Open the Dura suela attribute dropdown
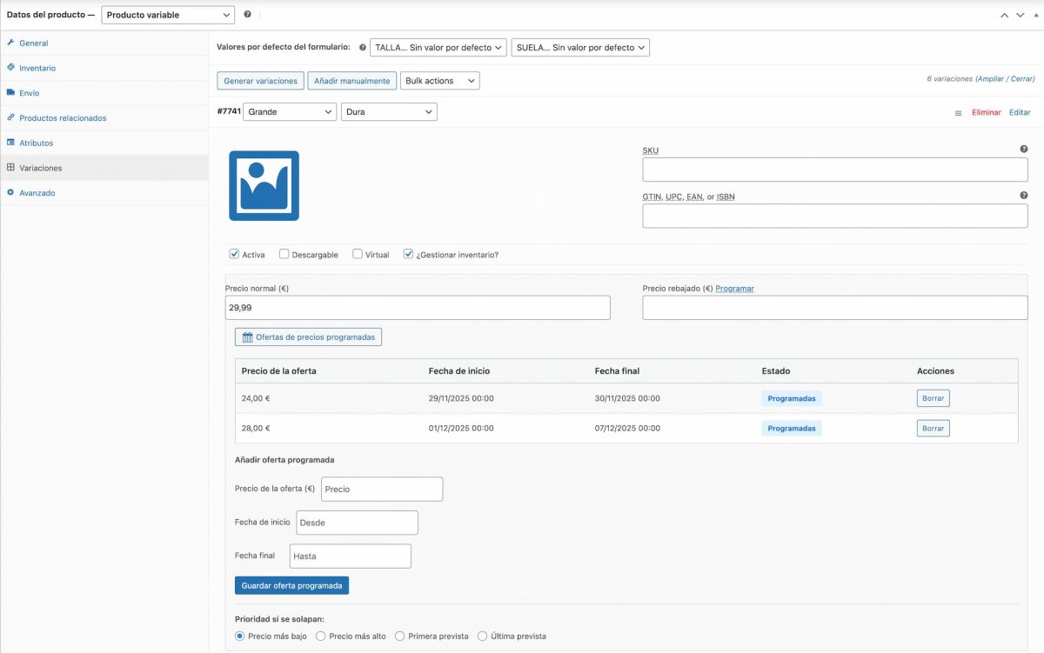 [x=389, y=111]
